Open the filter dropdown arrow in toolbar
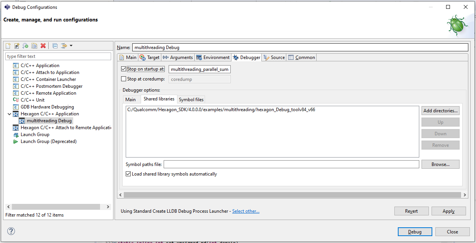 point(71,46)
